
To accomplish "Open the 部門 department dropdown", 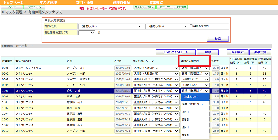I will 110,27.
